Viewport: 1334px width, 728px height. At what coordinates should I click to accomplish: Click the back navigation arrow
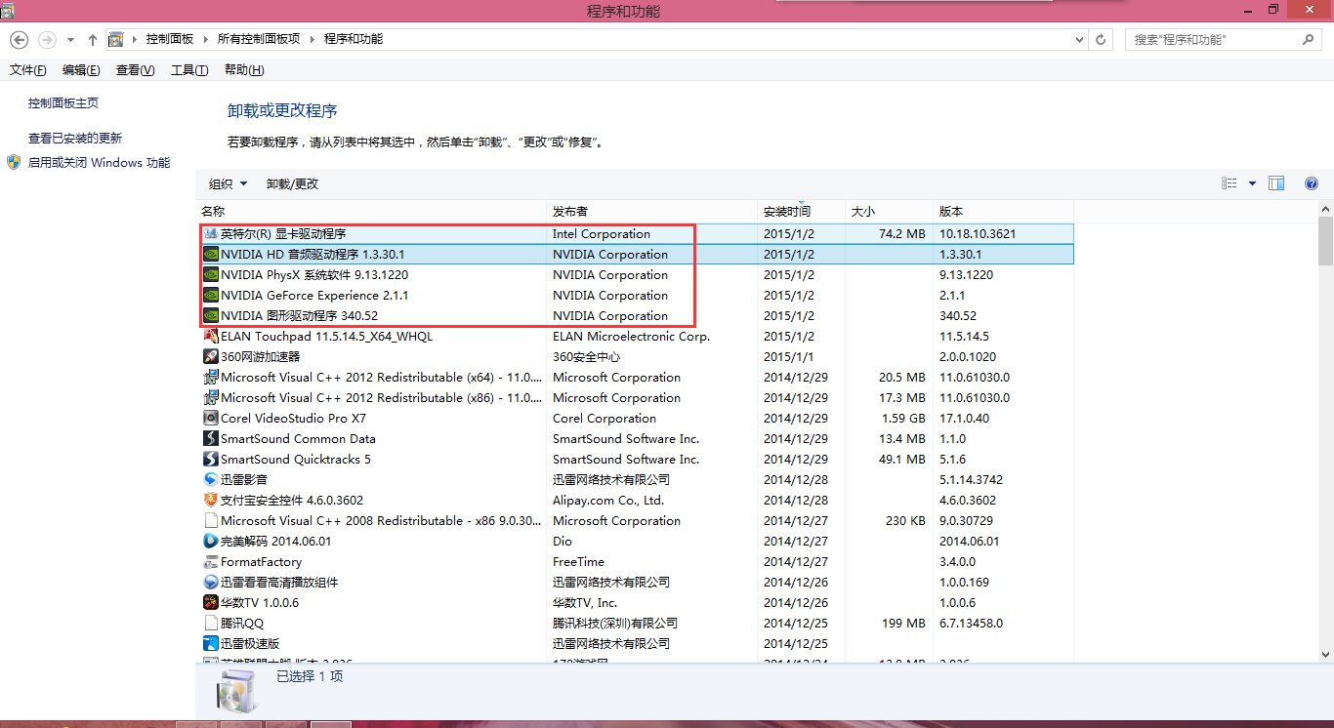pos(20,40)
